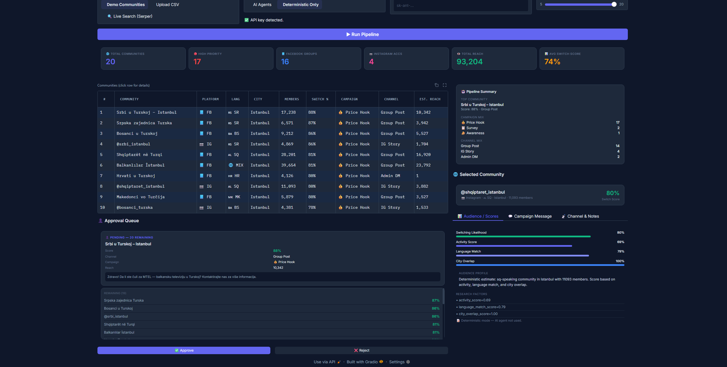Select Live Search (Serper) option
The height and width of the screenshot is (367, 727).
tap(130, 16)
